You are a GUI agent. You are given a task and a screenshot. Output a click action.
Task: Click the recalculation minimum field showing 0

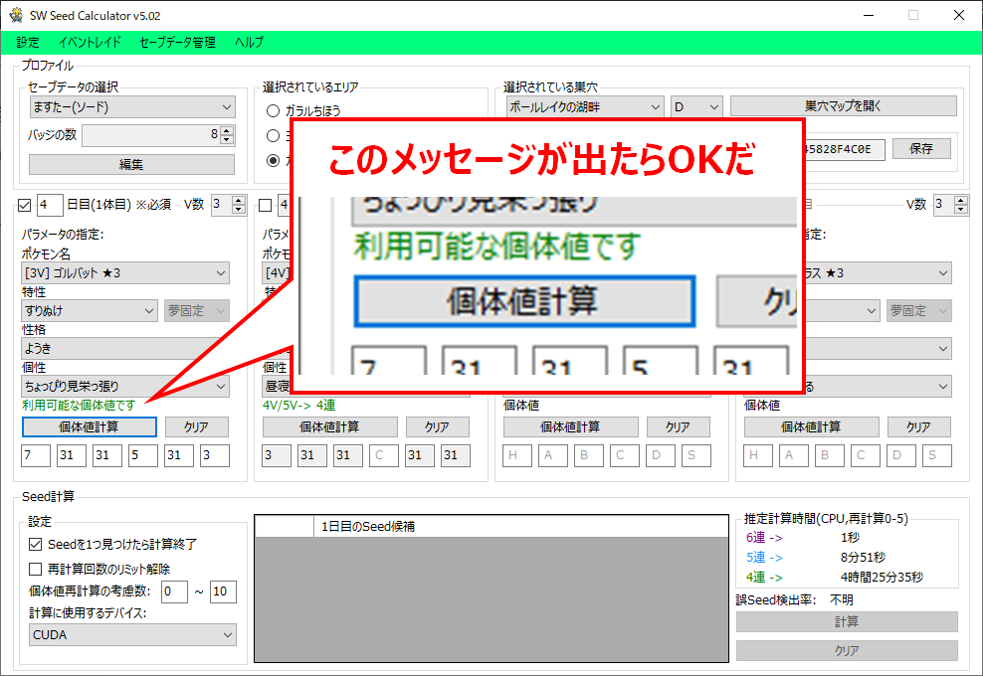(174, 591)
